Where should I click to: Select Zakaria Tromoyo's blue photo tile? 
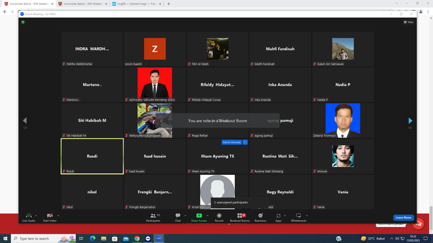click(x=343, y=120)
